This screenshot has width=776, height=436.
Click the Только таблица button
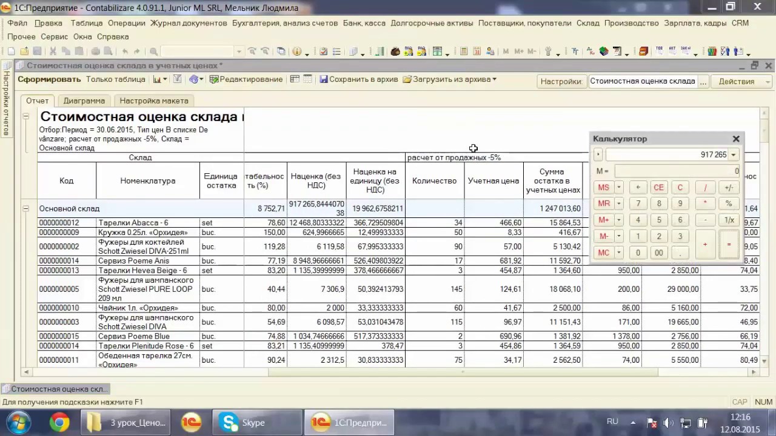(x=116, y=79)
